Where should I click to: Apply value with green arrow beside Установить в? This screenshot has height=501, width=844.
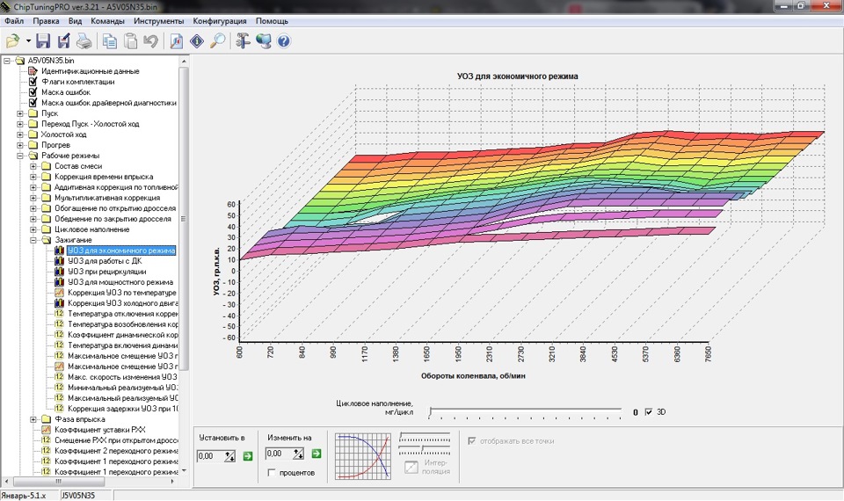(248, 455)
